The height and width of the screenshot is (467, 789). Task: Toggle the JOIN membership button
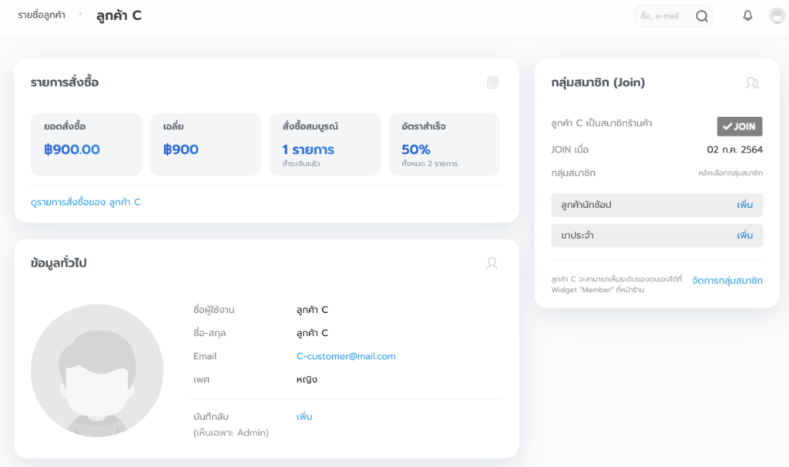pyautogui.click(x=739, y=126)
